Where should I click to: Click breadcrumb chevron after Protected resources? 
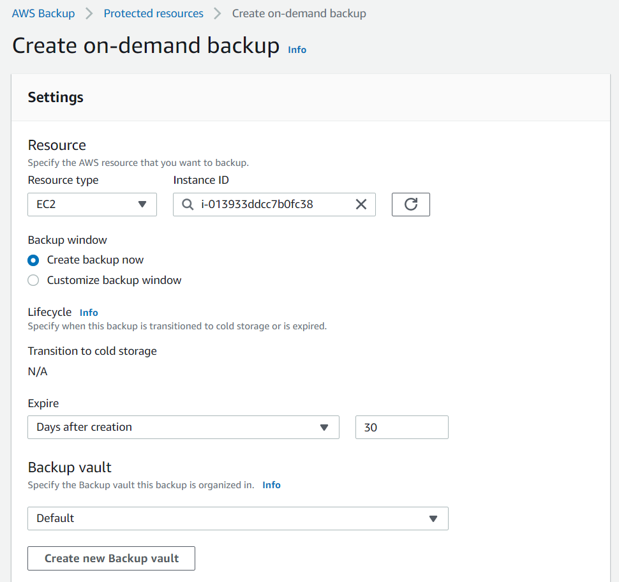[218, 14]
